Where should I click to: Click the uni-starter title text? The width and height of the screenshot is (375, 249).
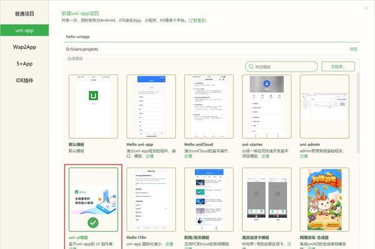click(x=252, y=144)
